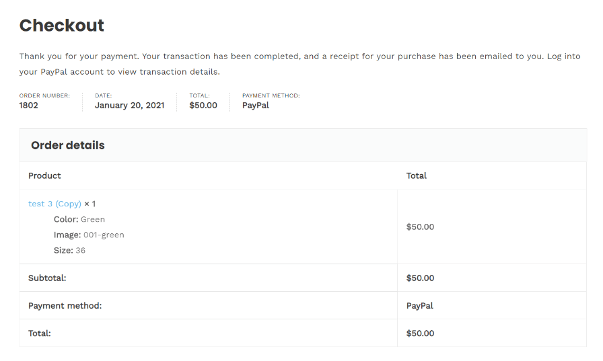Click the Size: 36 attribute
603x361 pixels.
pos(69,250)
